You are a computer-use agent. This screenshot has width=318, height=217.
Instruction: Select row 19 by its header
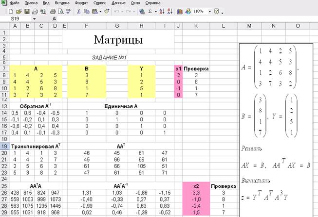click(x=4, y=146)
